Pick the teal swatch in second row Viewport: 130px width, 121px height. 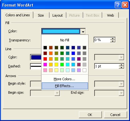coord(68,53)
